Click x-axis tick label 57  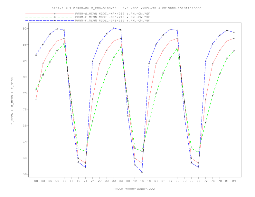(170, 181)
